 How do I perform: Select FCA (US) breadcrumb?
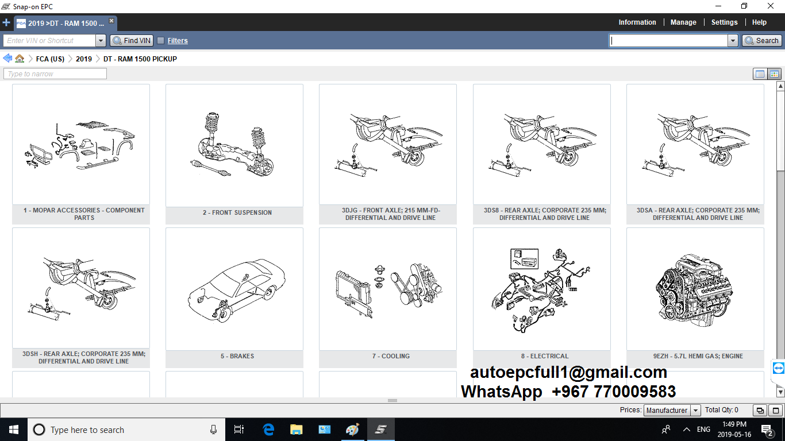click(50, 59)
